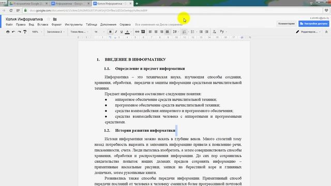This screenshot has width=331, height=186.
Task: Click heading Определение и предмет информатики
Action: pos(150,69)
